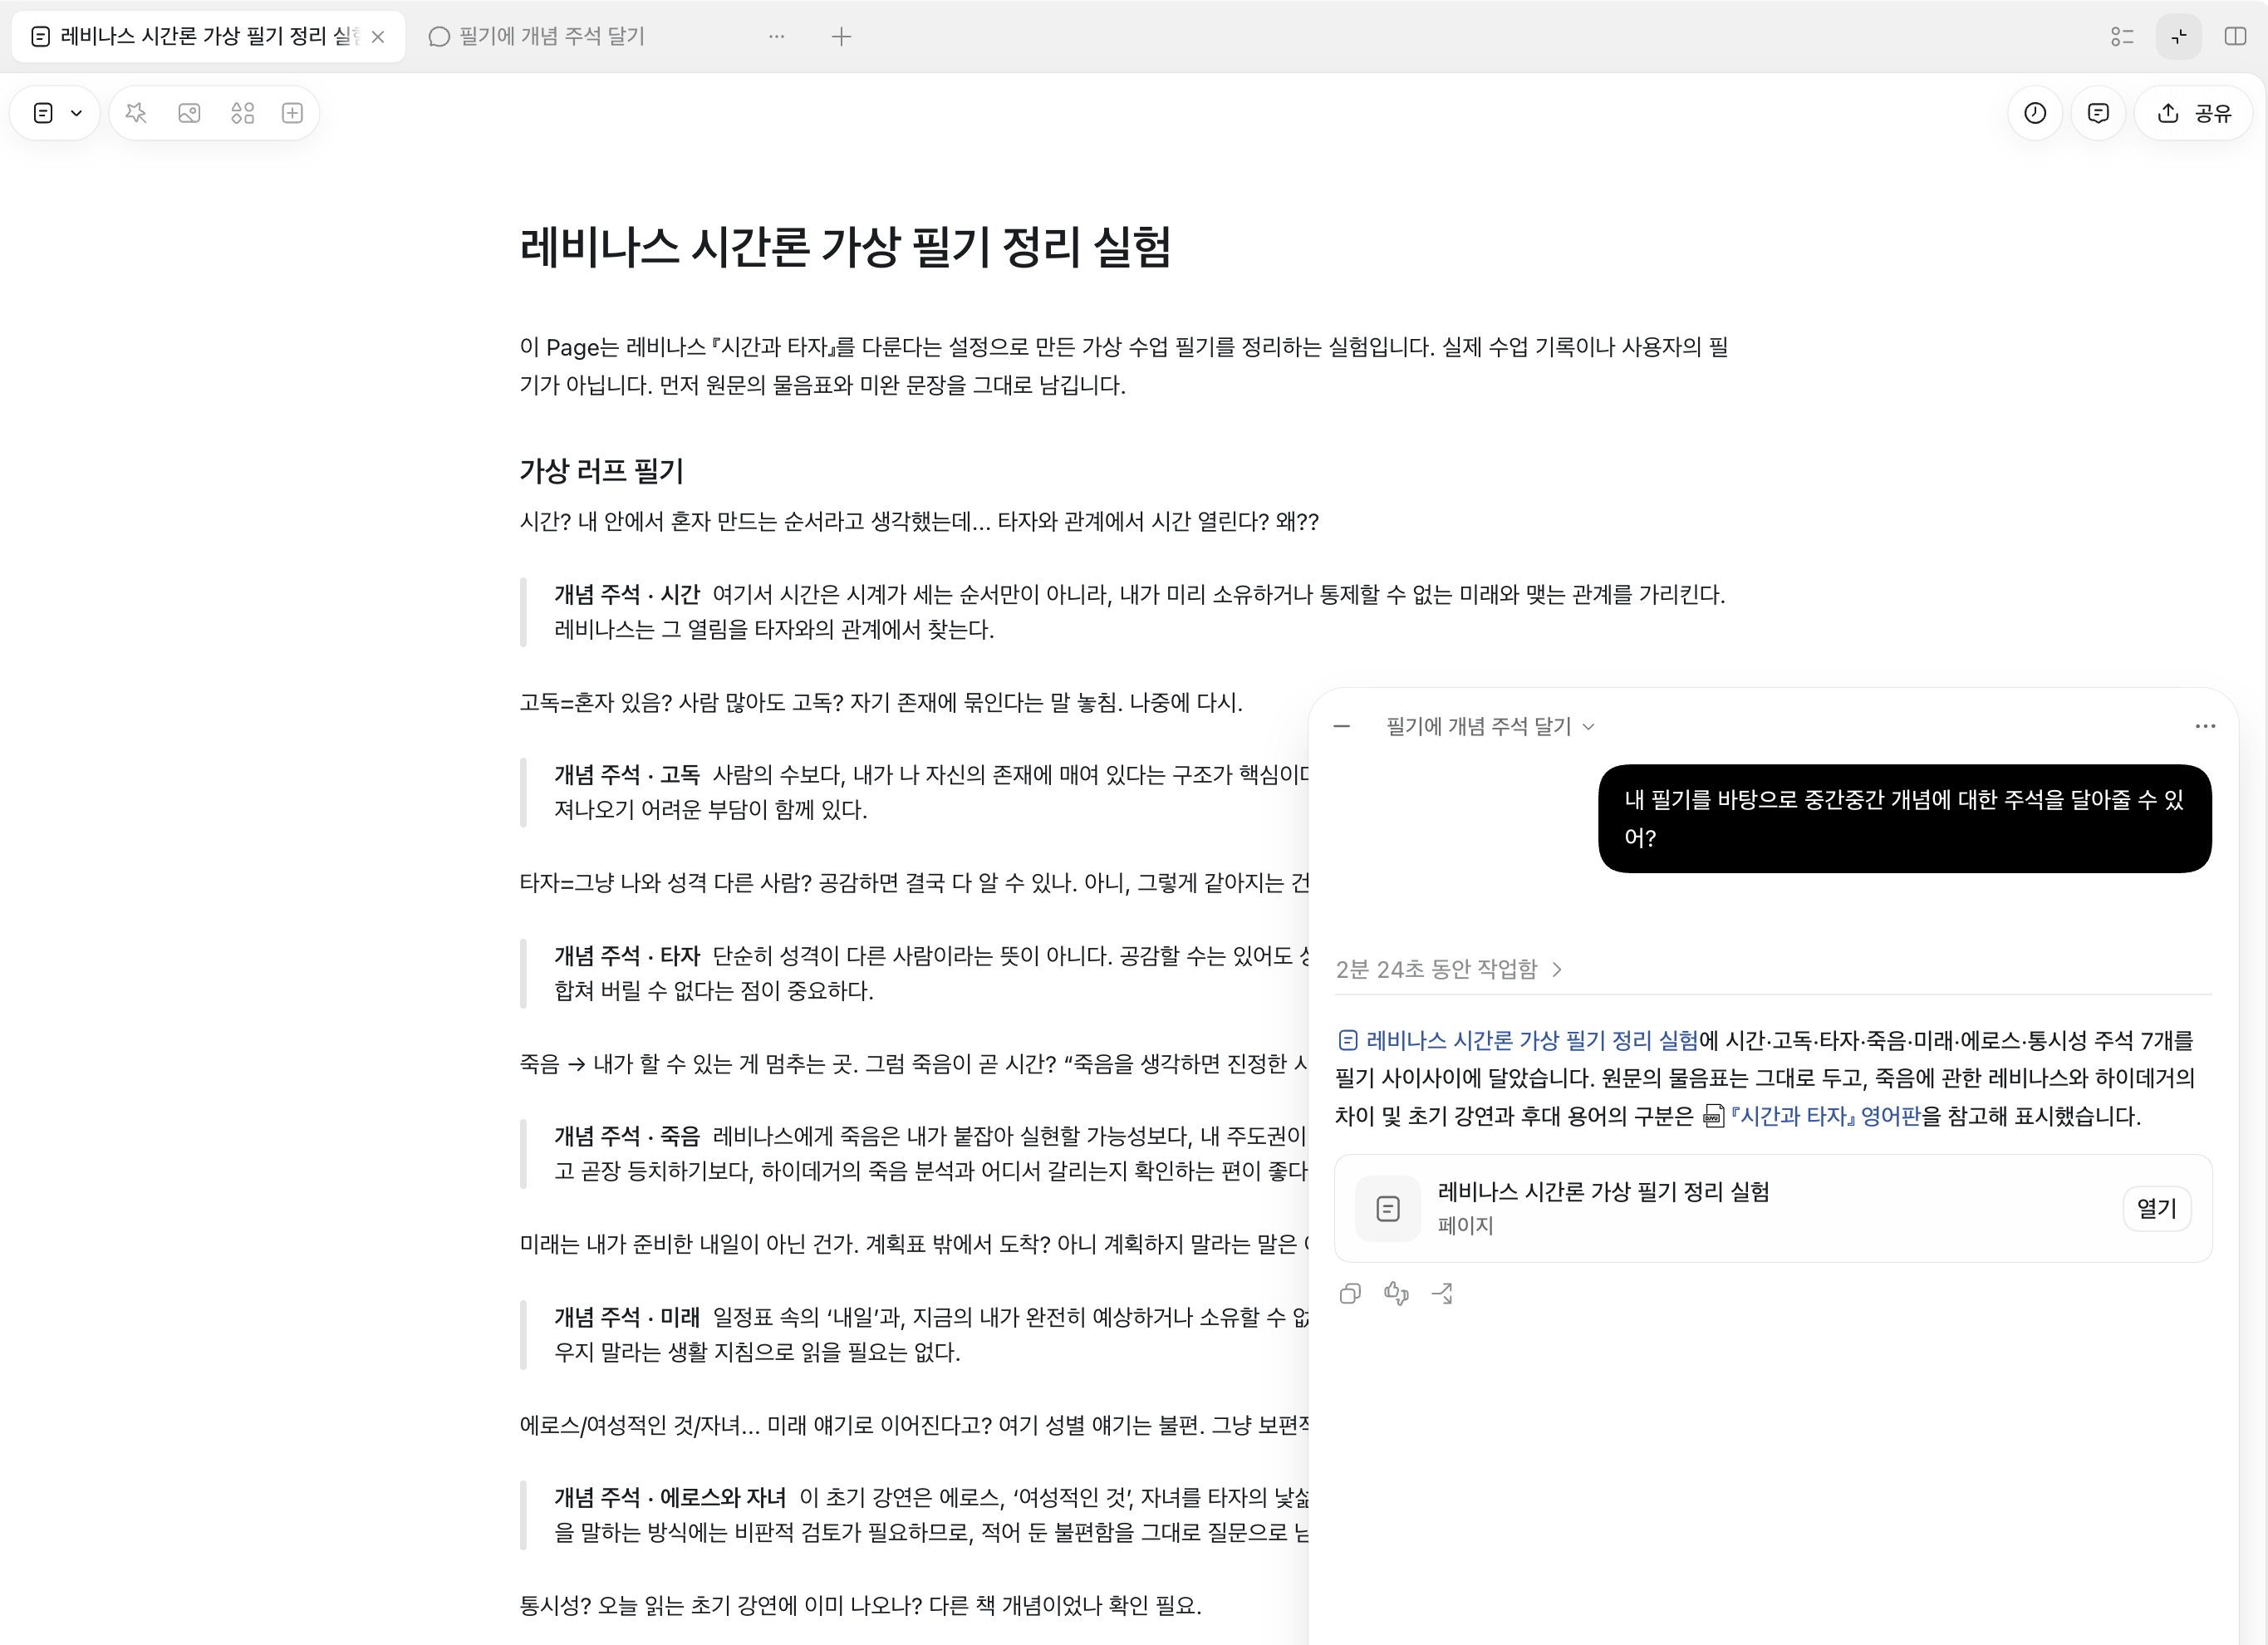Click the AI sparkle icon in toolbar
Viewport: 2268px width, 1645px height.
pyautogui.click(x=136, y=113)
